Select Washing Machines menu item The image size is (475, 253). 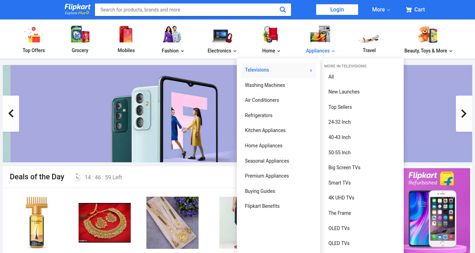pos(265,85)
